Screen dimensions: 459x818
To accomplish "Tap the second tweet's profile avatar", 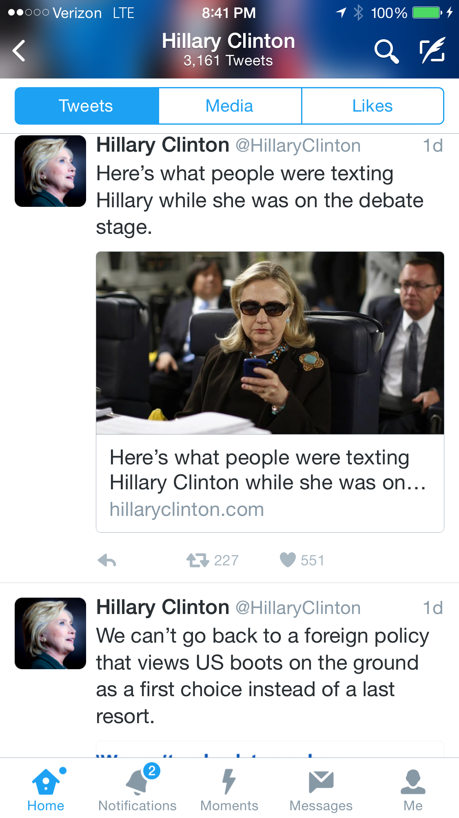I will click(51, 633).
